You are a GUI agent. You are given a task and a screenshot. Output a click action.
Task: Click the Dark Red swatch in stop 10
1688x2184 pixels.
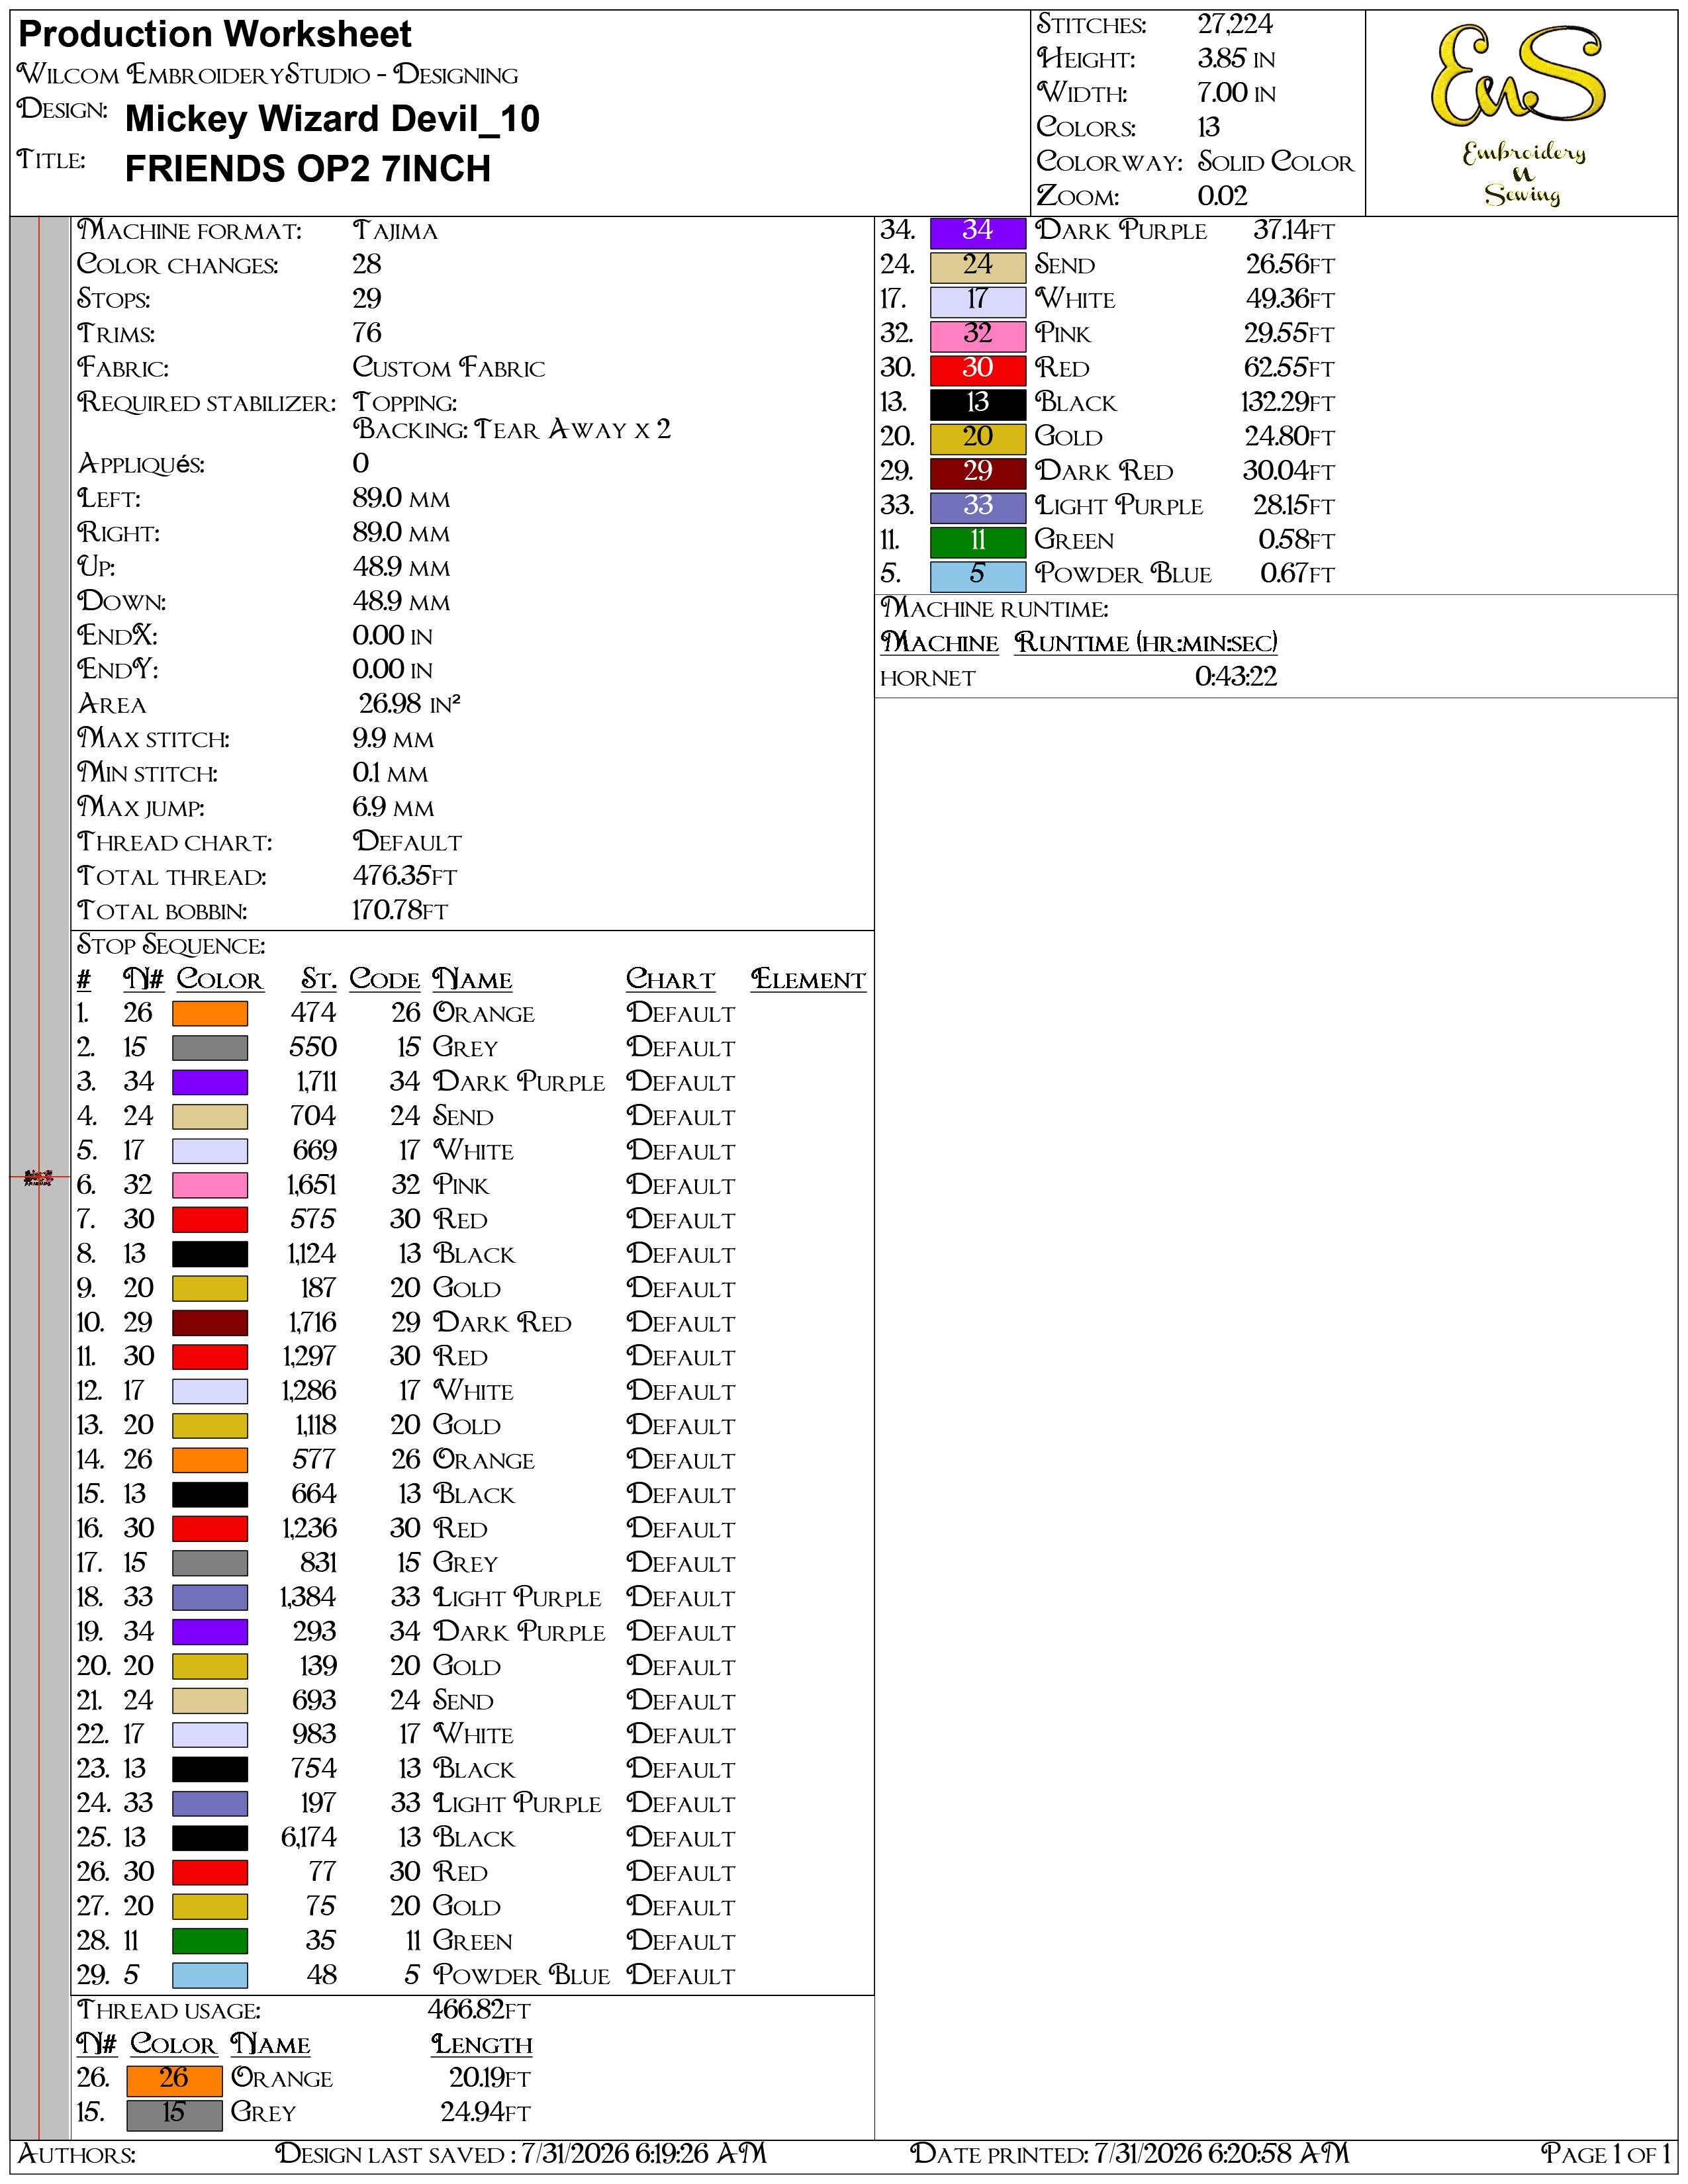click(x=210, y=1323)
